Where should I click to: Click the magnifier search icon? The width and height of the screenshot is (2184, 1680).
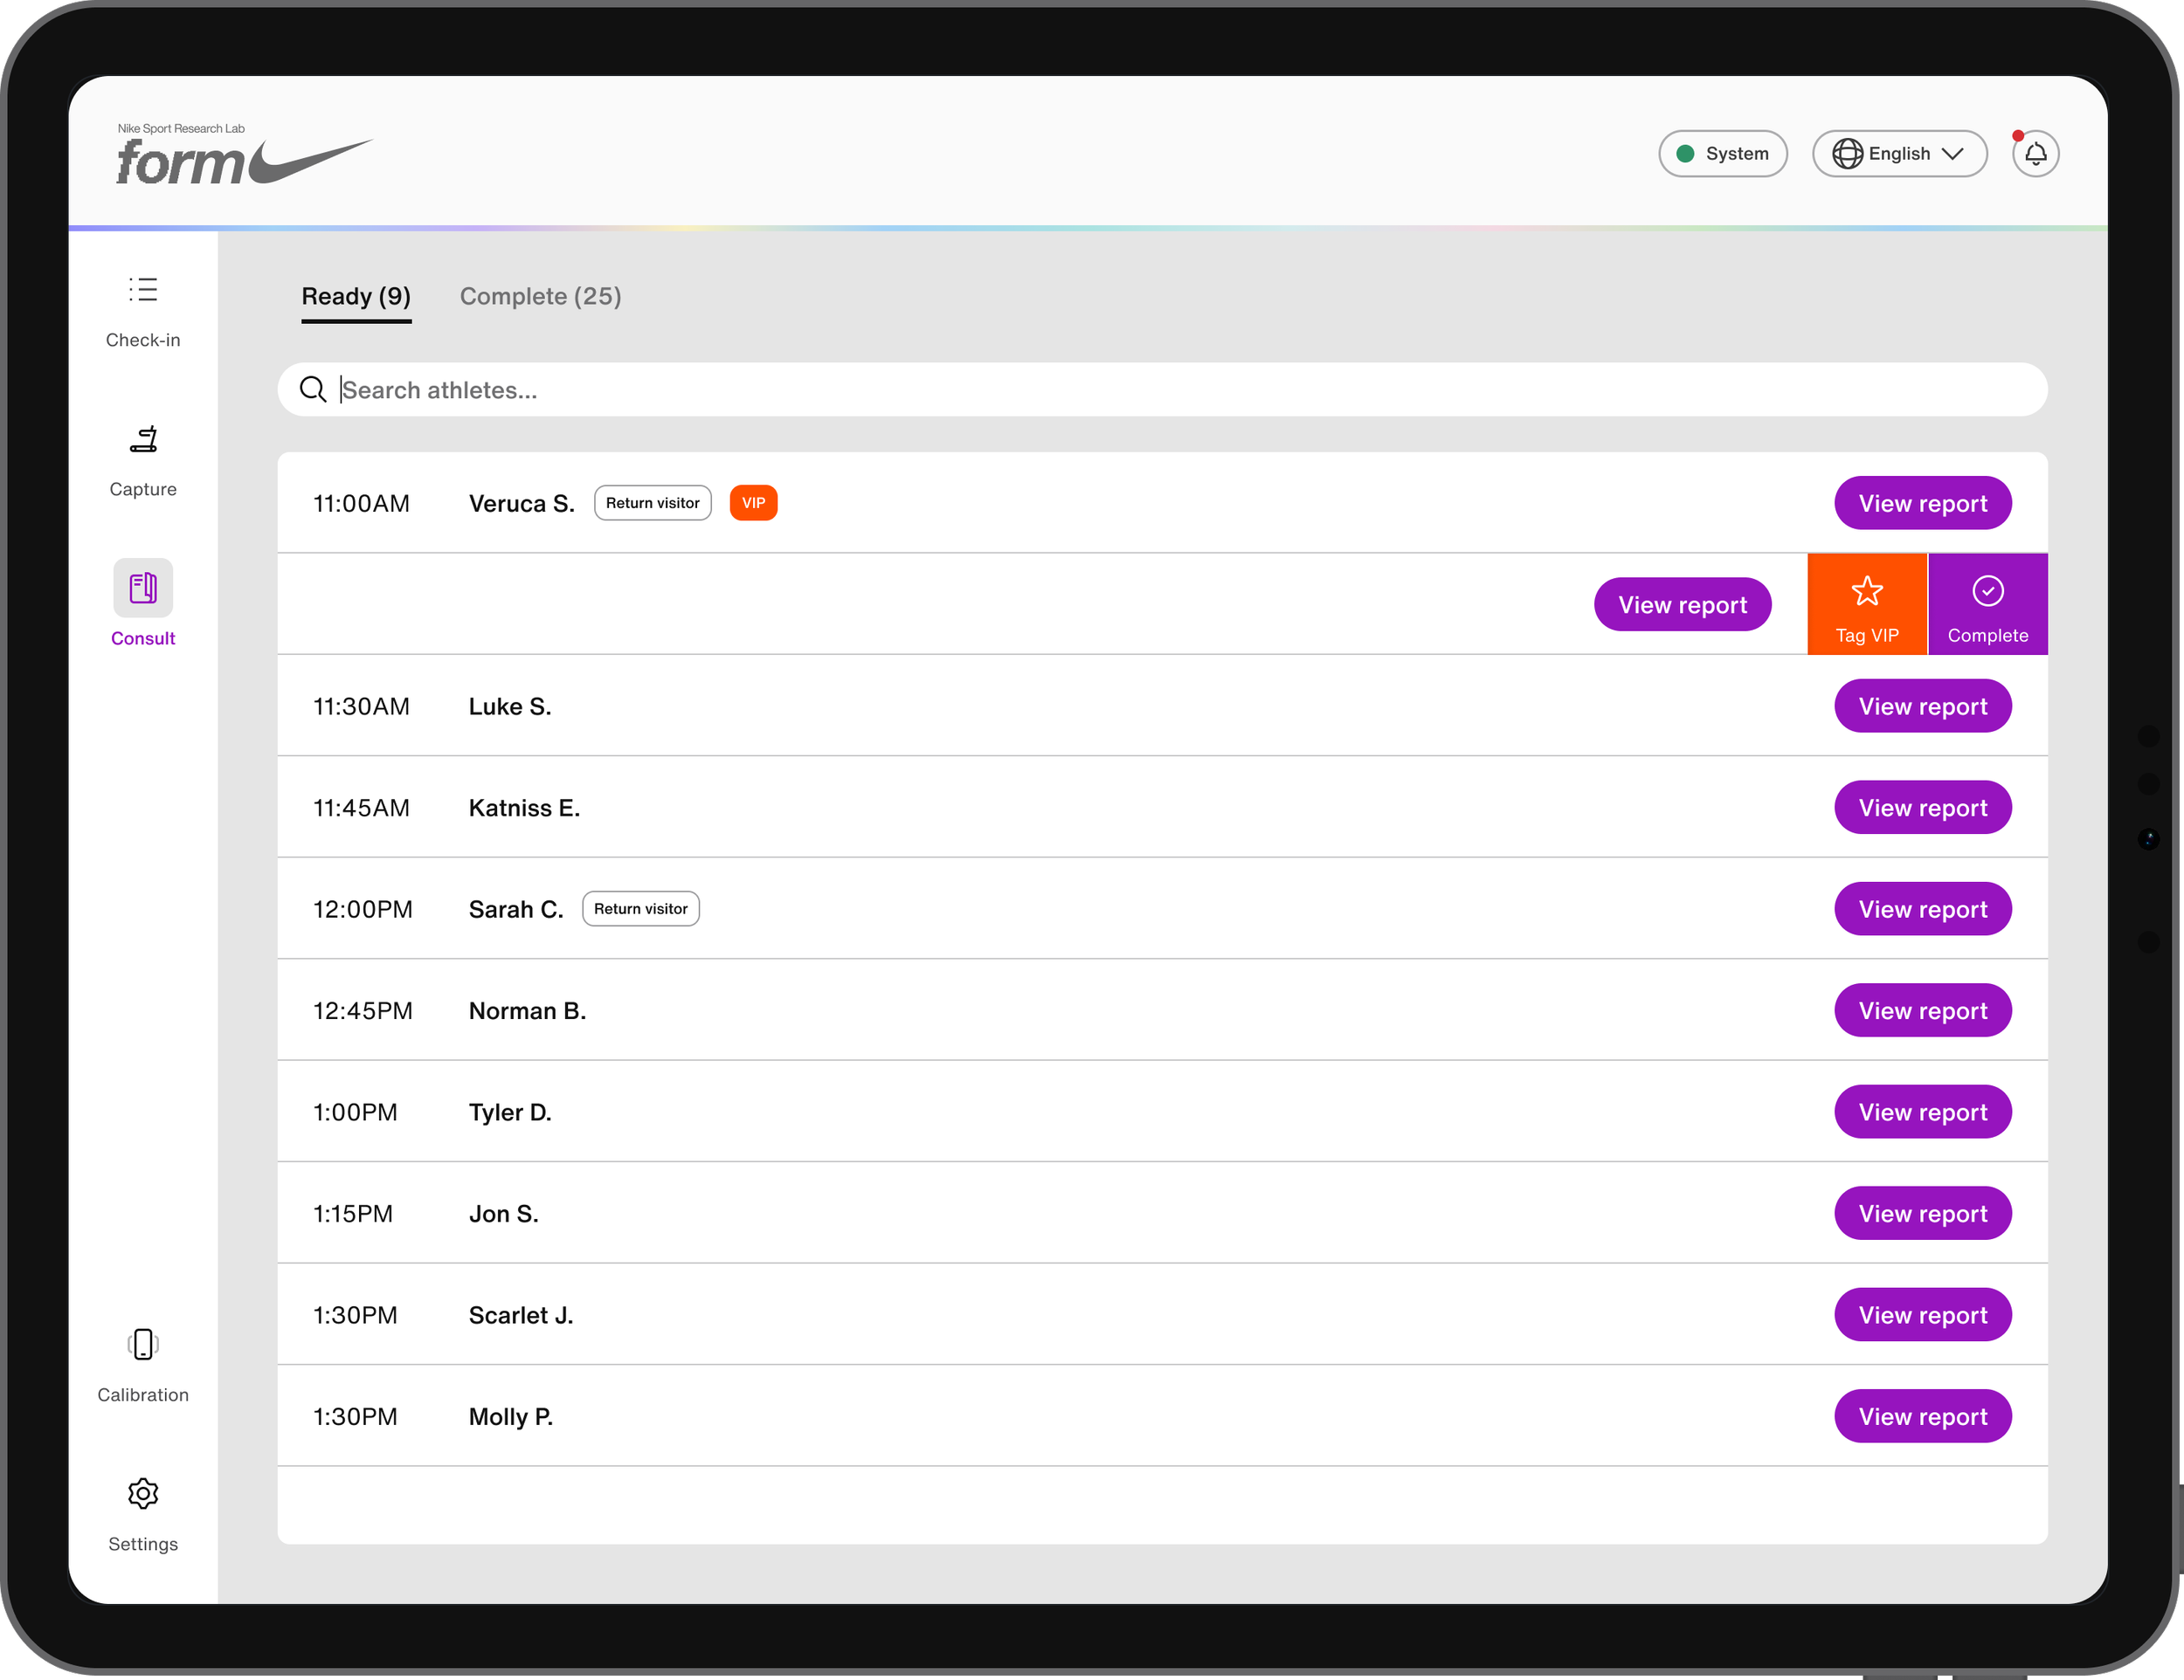click(313, 389)
